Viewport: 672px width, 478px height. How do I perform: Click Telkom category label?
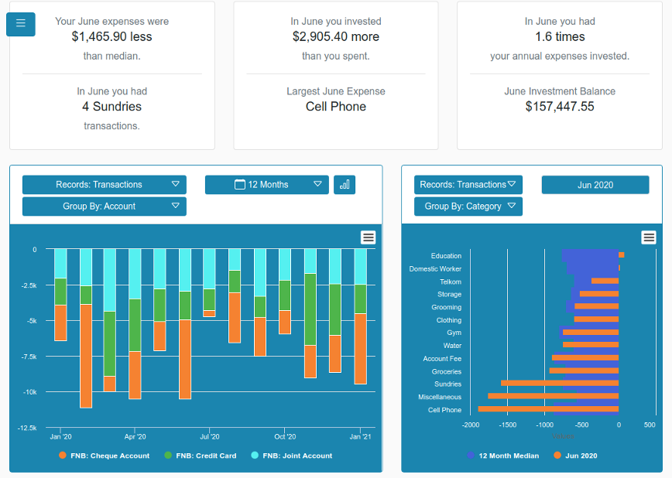coord(451,282)
